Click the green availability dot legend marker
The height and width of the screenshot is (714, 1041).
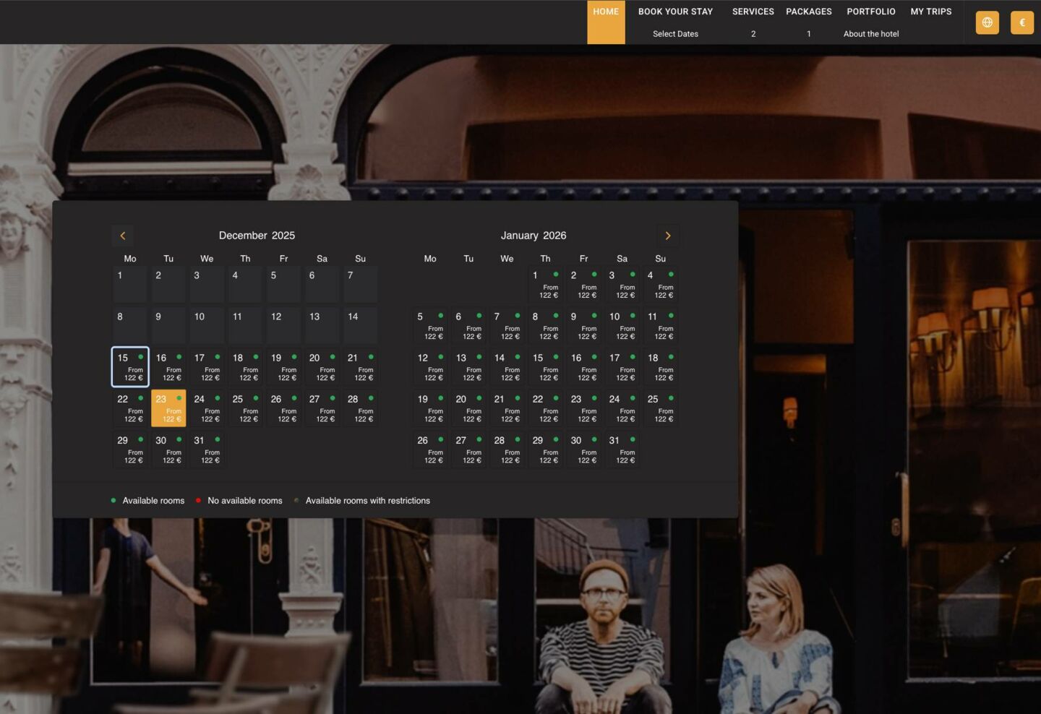[x=113, y=500]
